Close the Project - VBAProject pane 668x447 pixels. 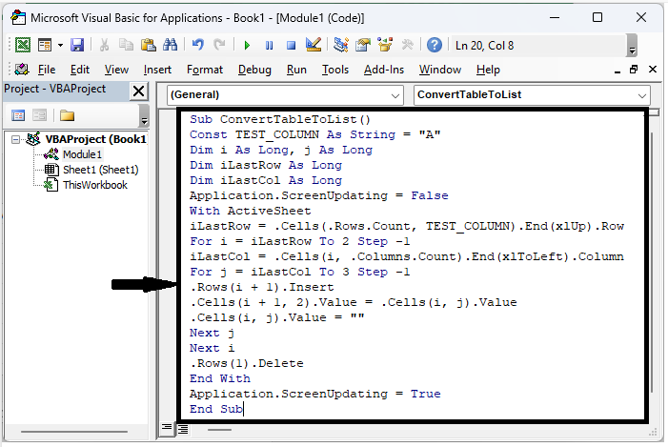coord(138,91)
